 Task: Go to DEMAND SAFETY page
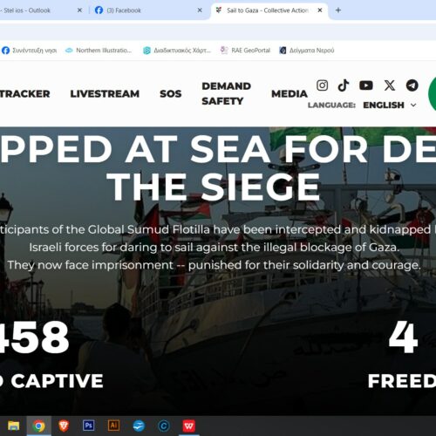click(226, 93)
